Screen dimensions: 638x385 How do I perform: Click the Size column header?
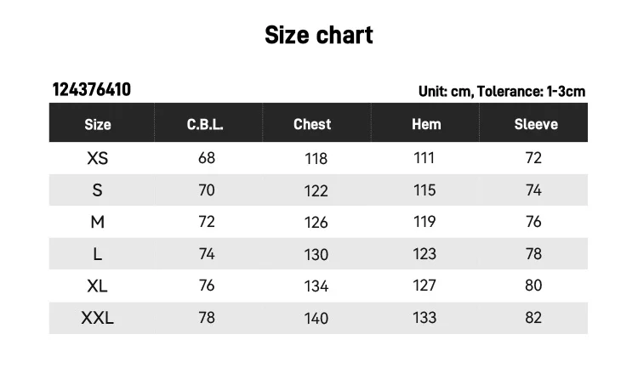click(x=98, y=124)
